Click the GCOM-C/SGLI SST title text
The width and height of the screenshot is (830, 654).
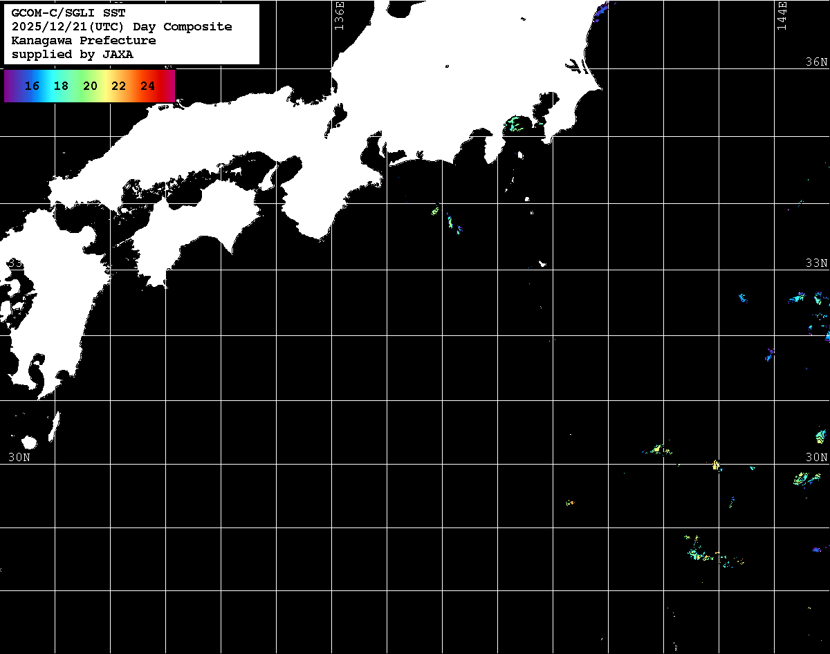point(68,12)
